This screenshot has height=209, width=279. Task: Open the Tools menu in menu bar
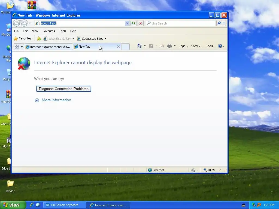[63, 31]
